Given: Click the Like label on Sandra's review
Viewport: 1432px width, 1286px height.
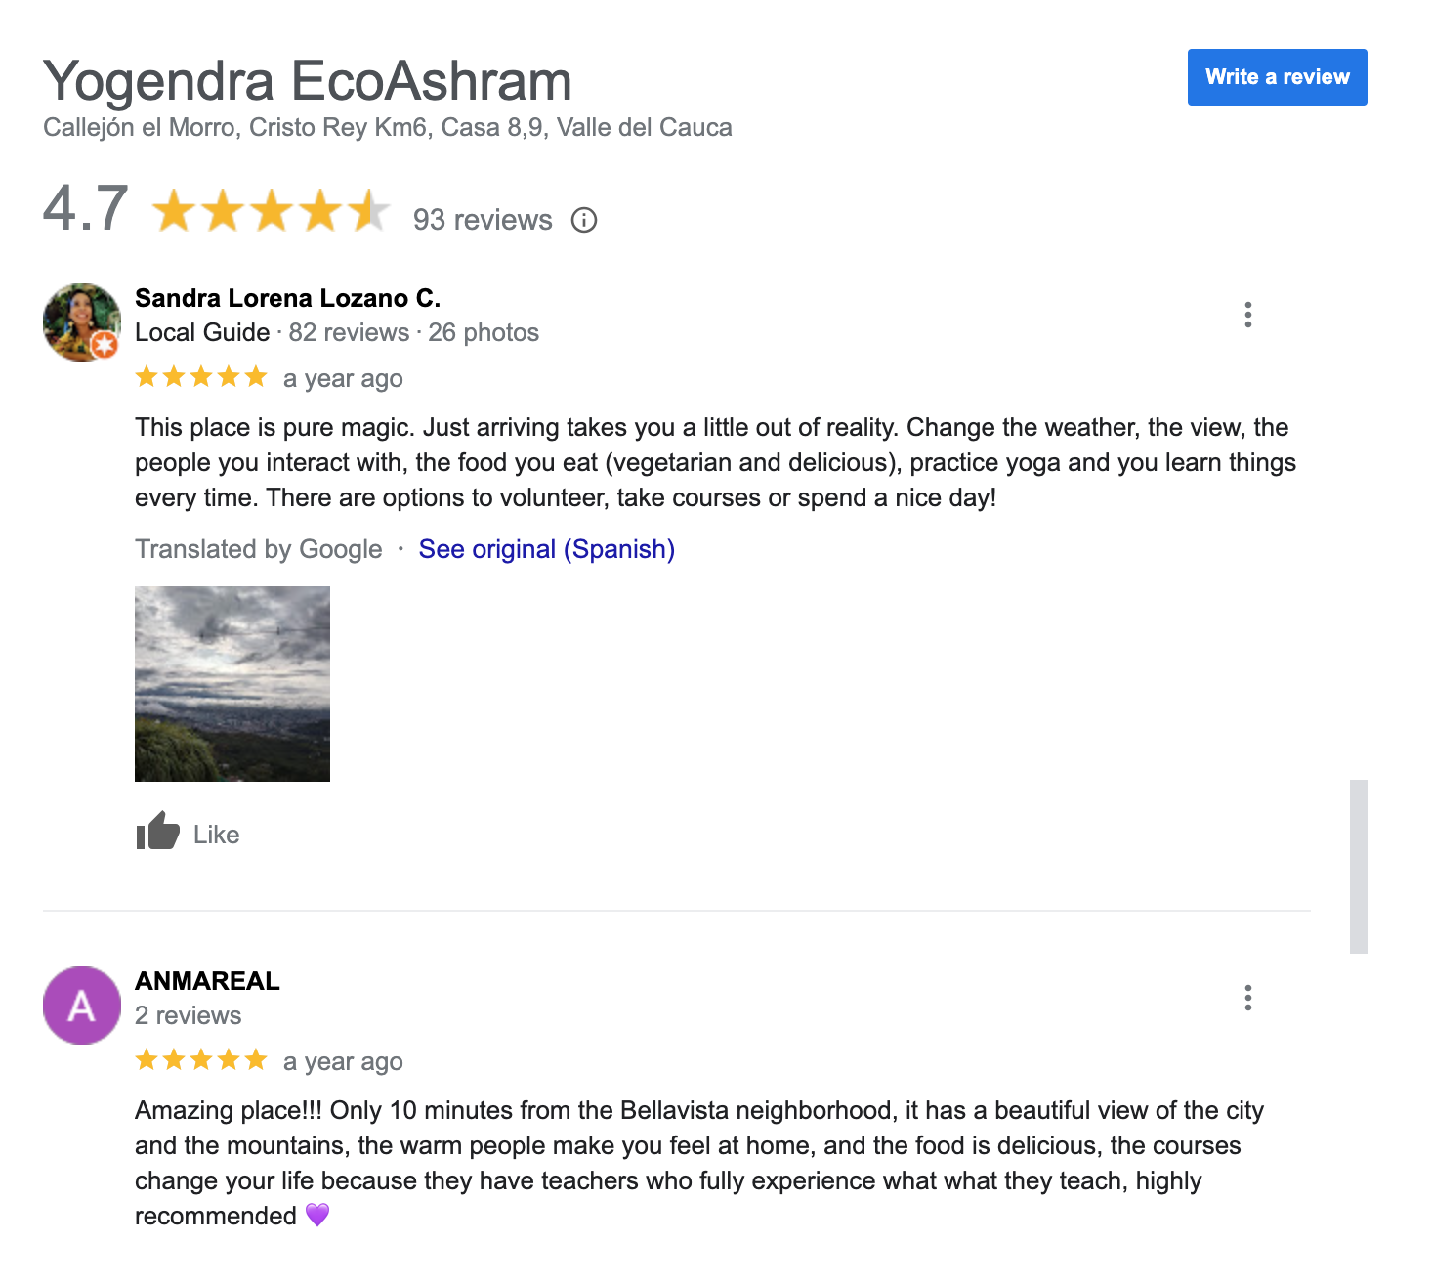Looking at the screenshot, I should 216,835.
